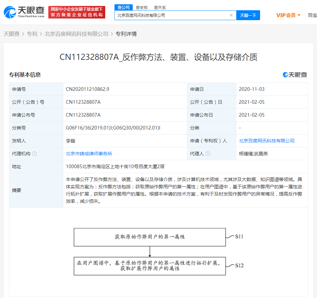
Task: Open the 天眼查 breadcrumb link
Action: [12, 34]
